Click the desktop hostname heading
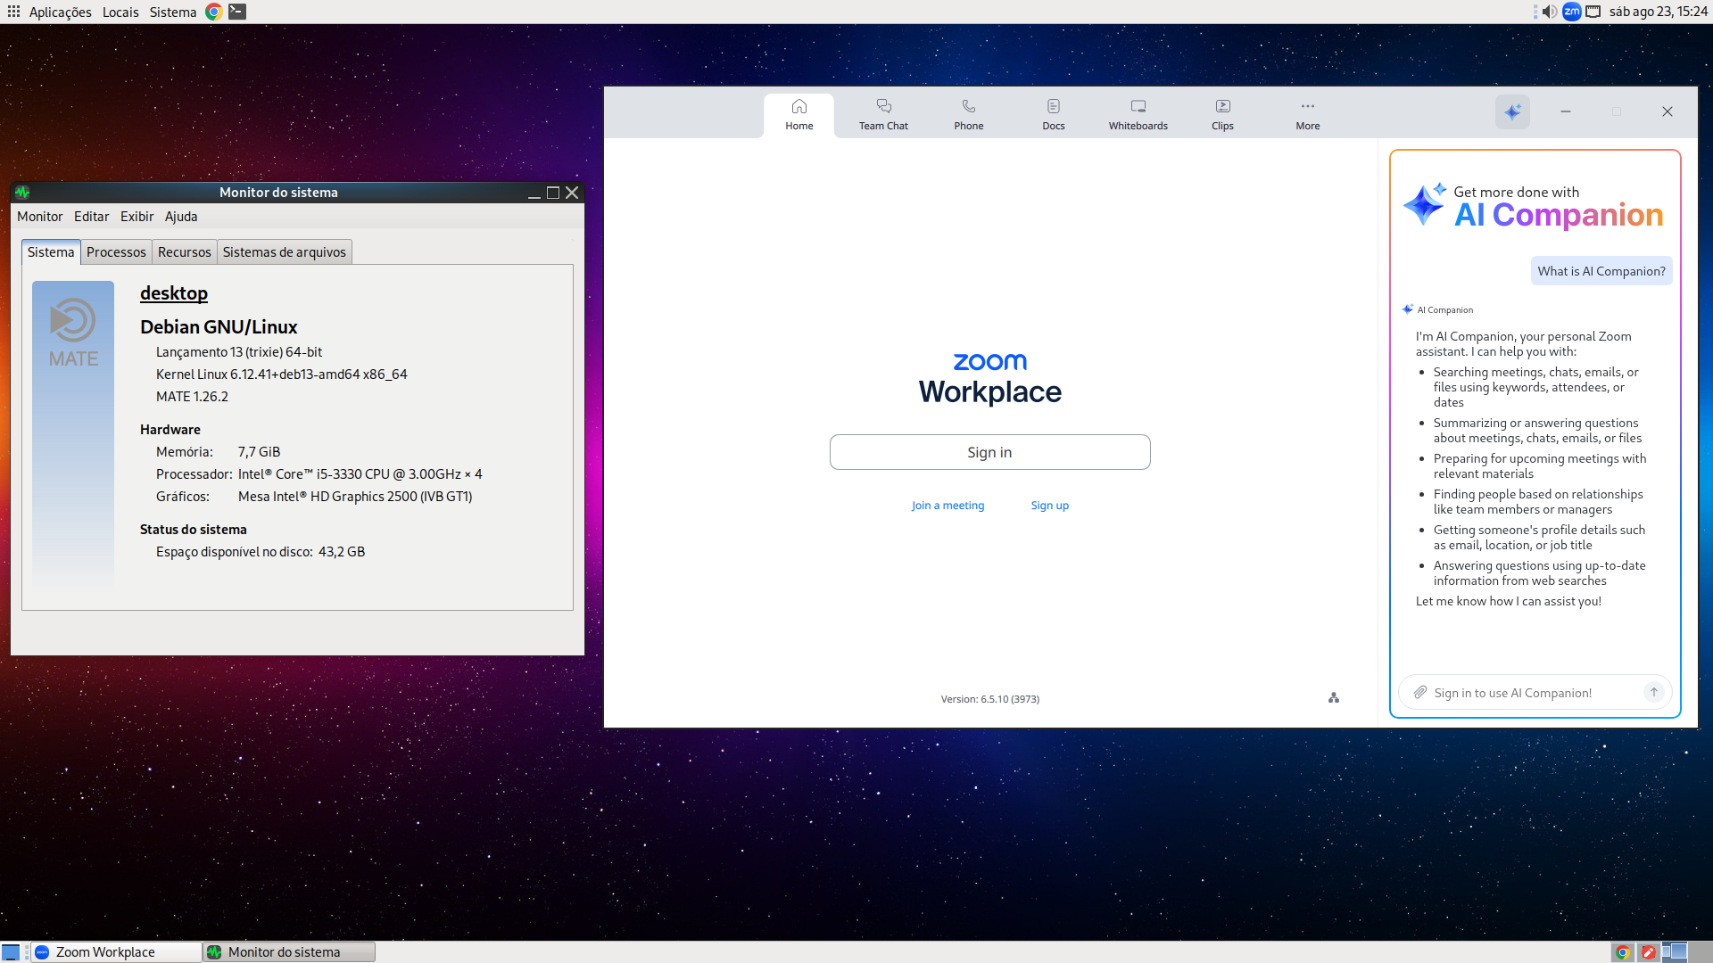The image size is (1713, 963). [174, 293]
